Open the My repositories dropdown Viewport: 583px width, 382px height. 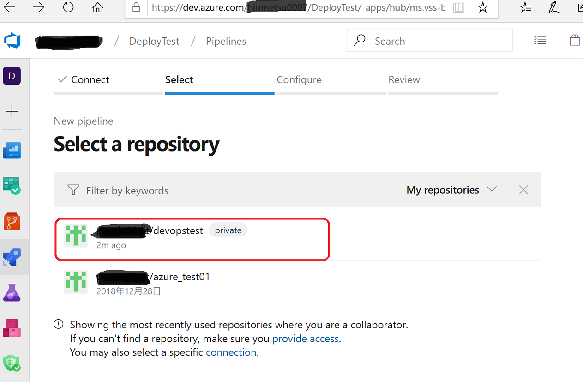click(x=451, y=189)
